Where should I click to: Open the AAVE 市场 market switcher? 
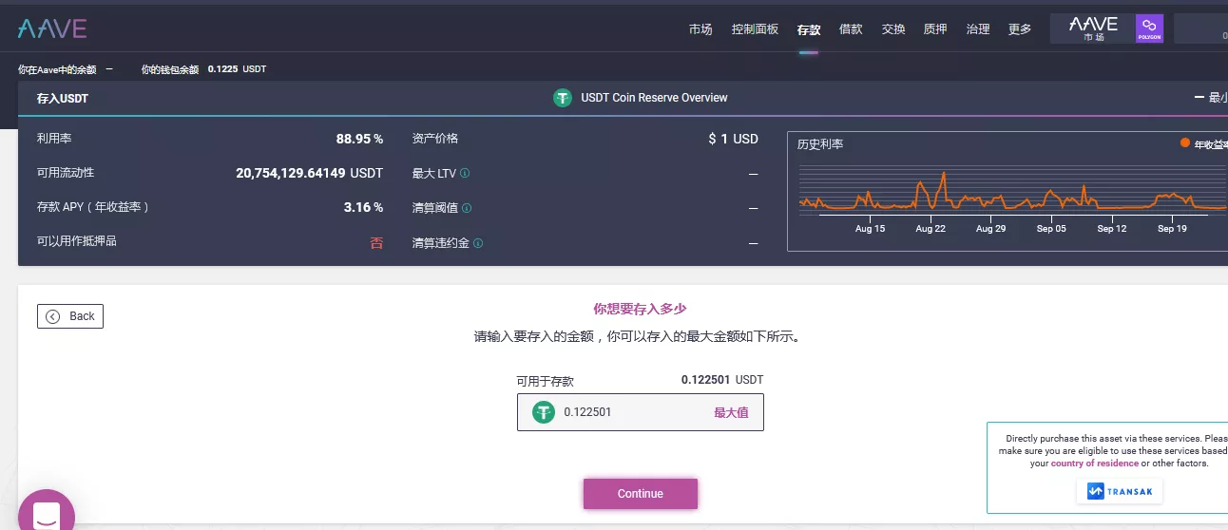[1093, 28]
